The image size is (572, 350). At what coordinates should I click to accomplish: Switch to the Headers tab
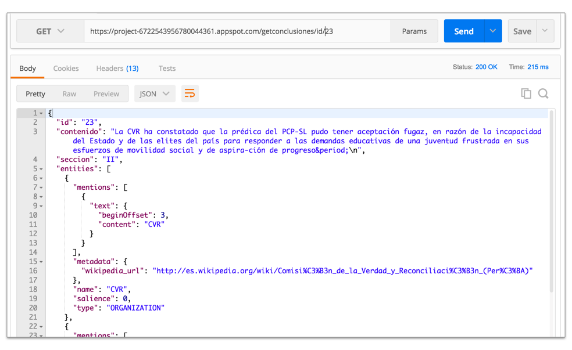point(117,68)
